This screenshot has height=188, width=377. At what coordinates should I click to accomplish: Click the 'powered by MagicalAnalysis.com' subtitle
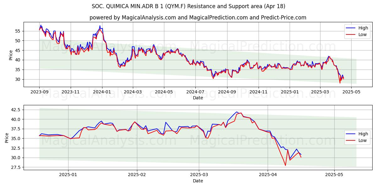[198, 18]
